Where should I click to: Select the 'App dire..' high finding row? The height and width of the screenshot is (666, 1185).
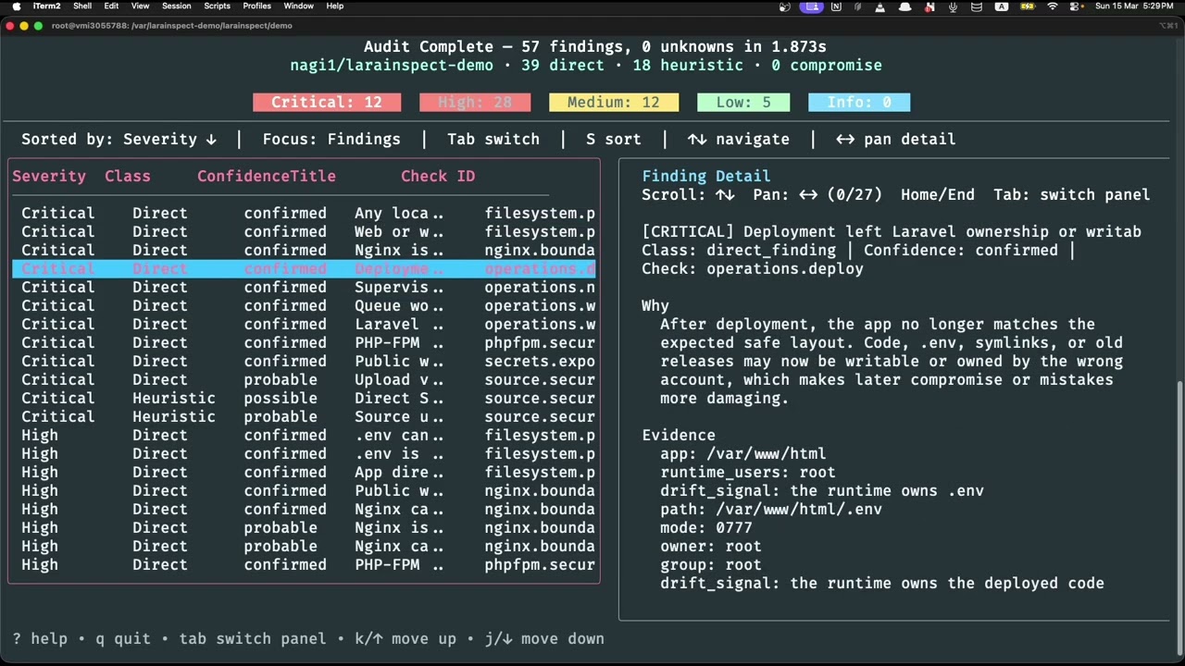(x=304, y=472)
